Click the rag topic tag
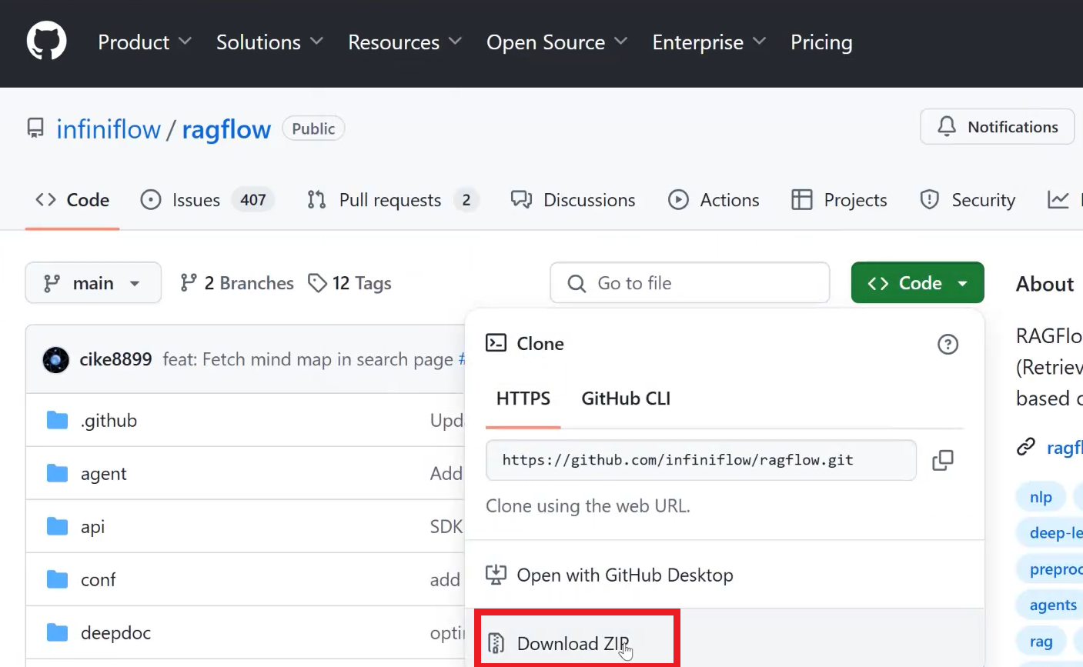Viewport: 1083px width, 667px height. (1041, 642)
